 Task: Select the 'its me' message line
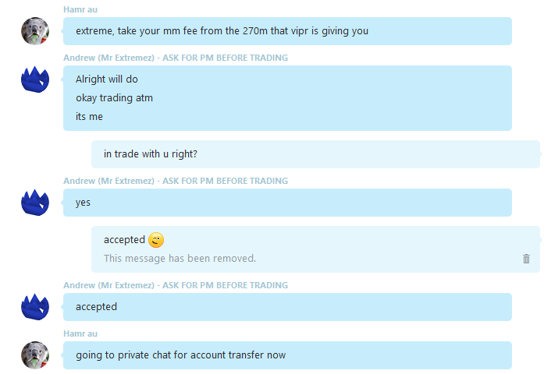pos(89,117)
